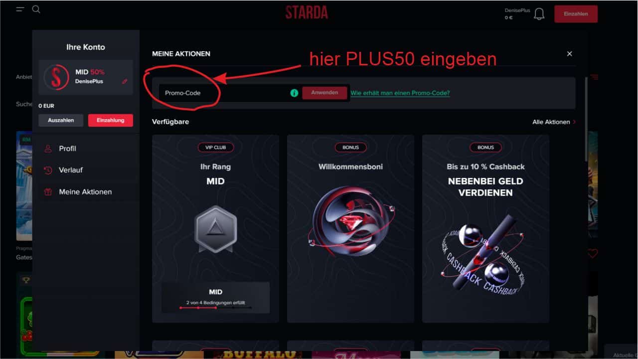Click the MID rank progress bar
The image size is (638, 359).
[x=215, y=308]
